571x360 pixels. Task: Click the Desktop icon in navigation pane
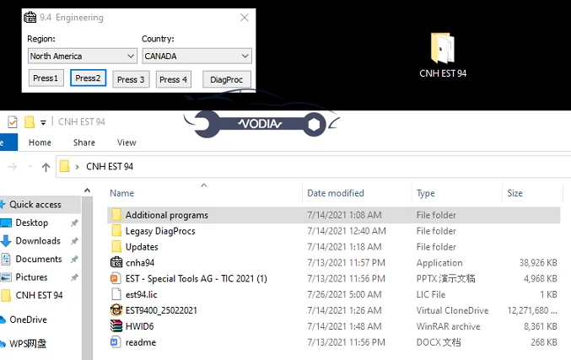pos(6,223)
